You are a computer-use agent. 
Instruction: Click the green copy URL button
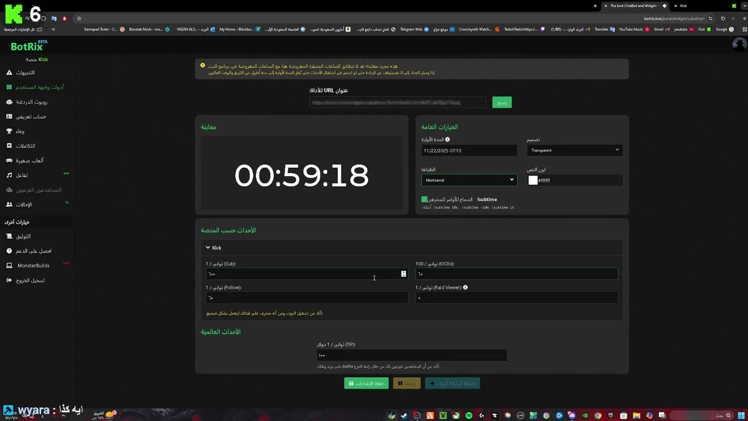502,102
